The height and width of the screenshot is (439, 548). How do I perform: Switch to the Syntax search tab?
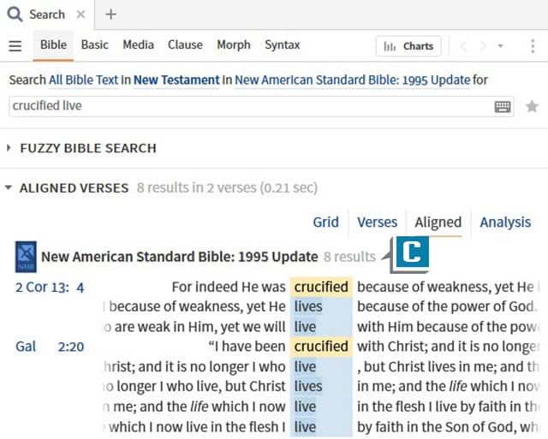(x=282, y=45)
